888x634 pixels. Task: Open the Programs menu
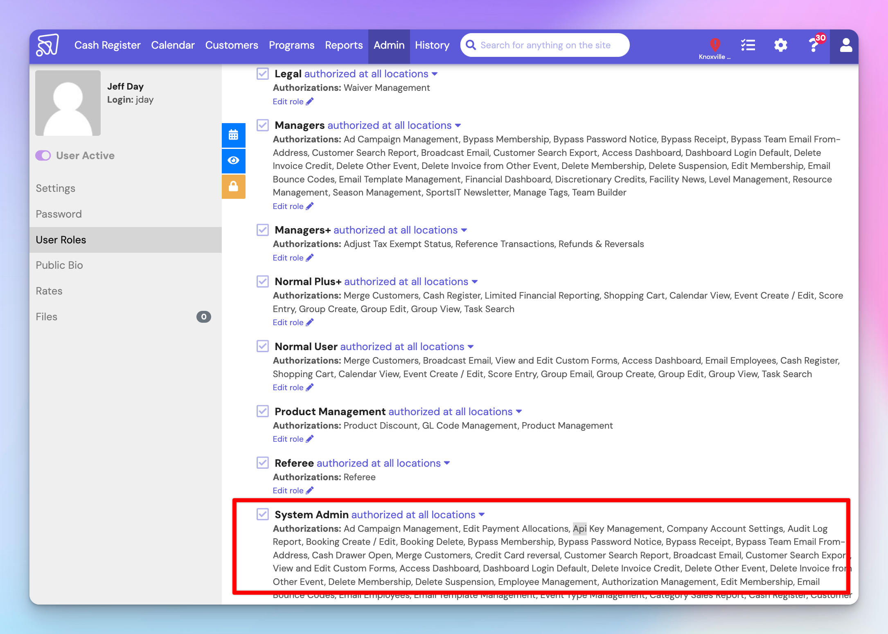pos(291,45)
